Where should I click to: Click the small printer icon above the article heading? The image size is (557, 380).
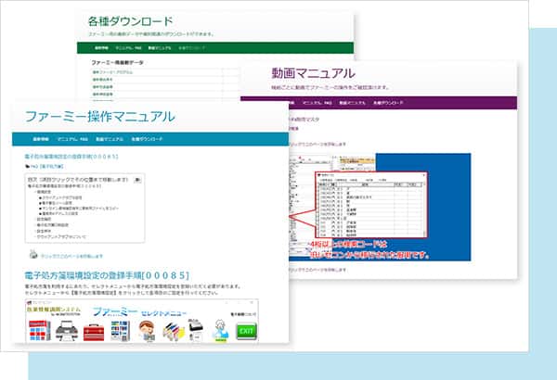tap(32, 255)
